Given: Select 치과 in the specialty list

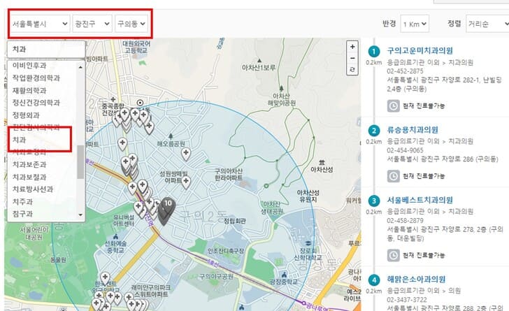Looking at the screenshot, I should click(x=19, y=140).
